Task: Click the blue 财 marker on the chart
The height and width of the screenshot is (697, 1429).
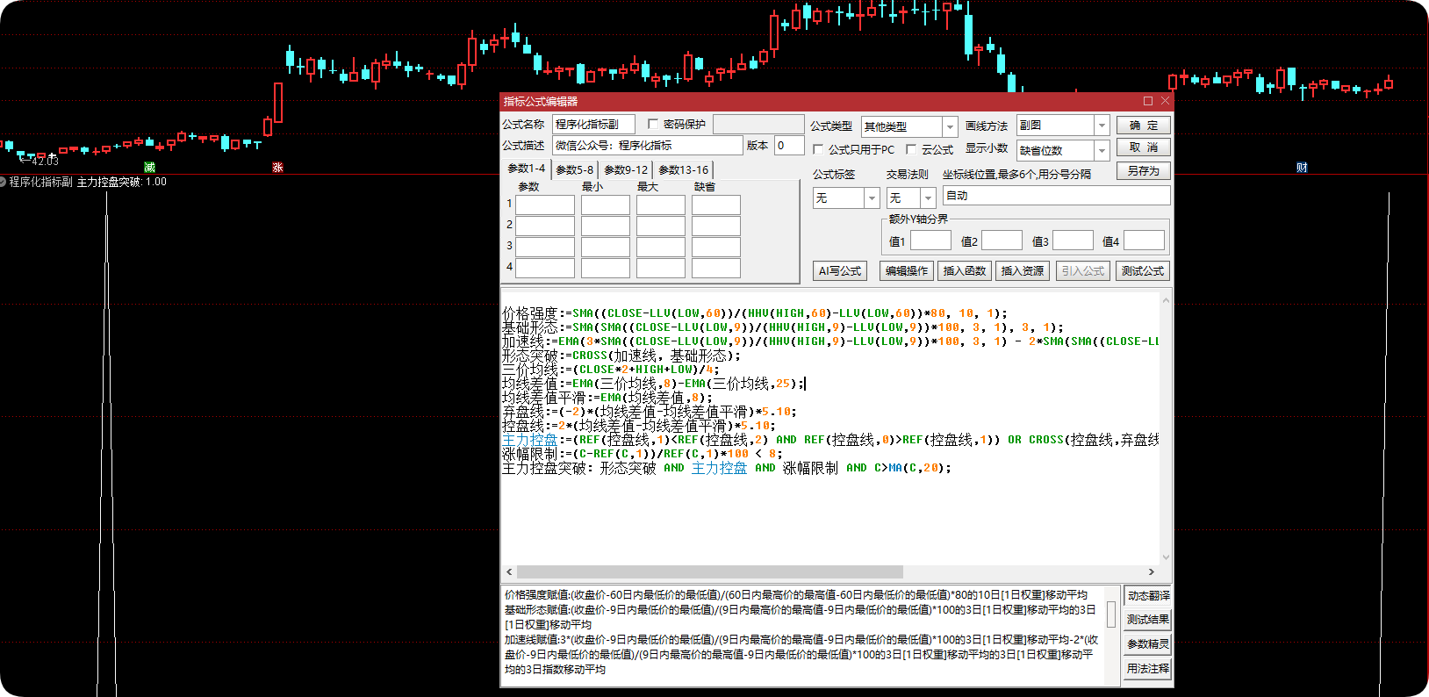Action: tap(1302, 167)
